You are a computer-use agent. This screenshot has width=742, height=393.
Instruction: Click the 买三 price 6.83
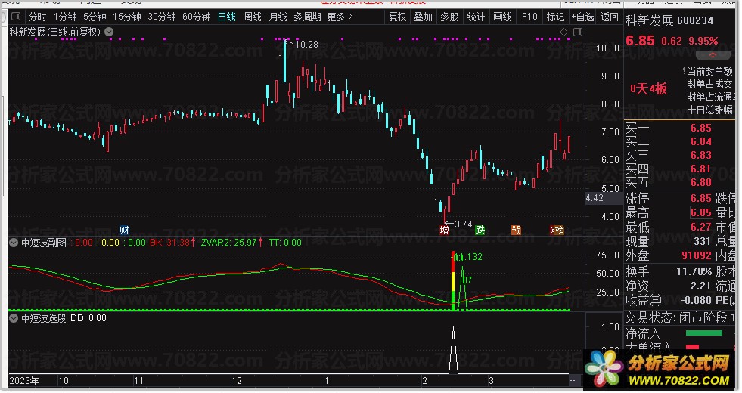pyautogui.click(x=700, y=156)
